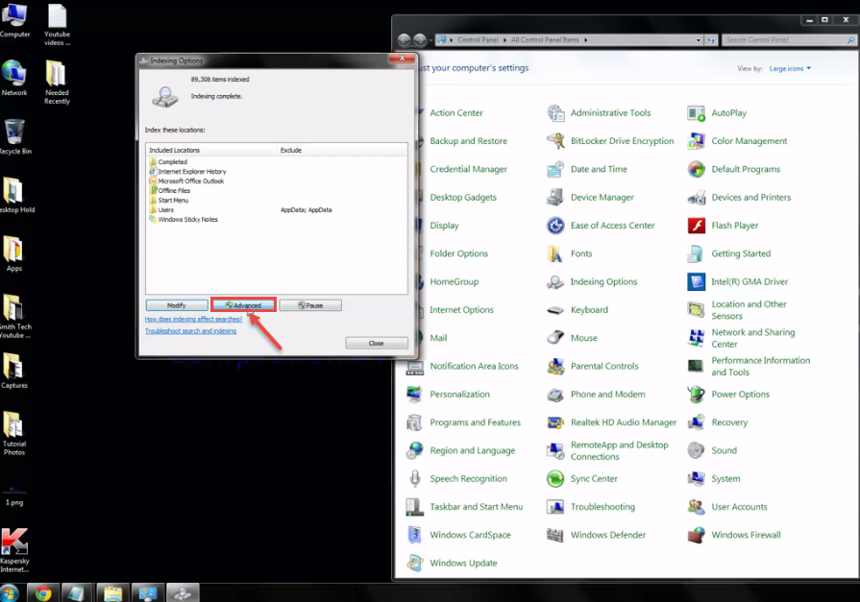Open the View by Large icons dropdown
This screenshot has height=602, width=860.
[x=790, y=68]
